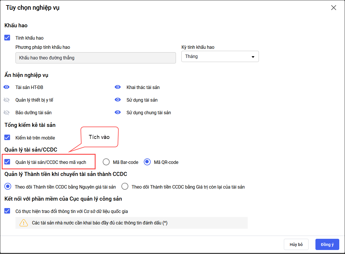Screen dimensions: 345x254
Task: Uncheck data exchange with Cơ sở dữ liệu quốc gia
Action: coord(7,211)
